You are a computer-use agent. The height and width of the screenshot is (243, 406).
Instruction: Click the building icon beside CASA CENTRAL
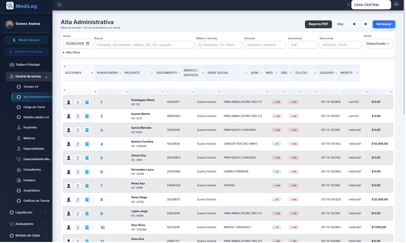tap(348, 5)
